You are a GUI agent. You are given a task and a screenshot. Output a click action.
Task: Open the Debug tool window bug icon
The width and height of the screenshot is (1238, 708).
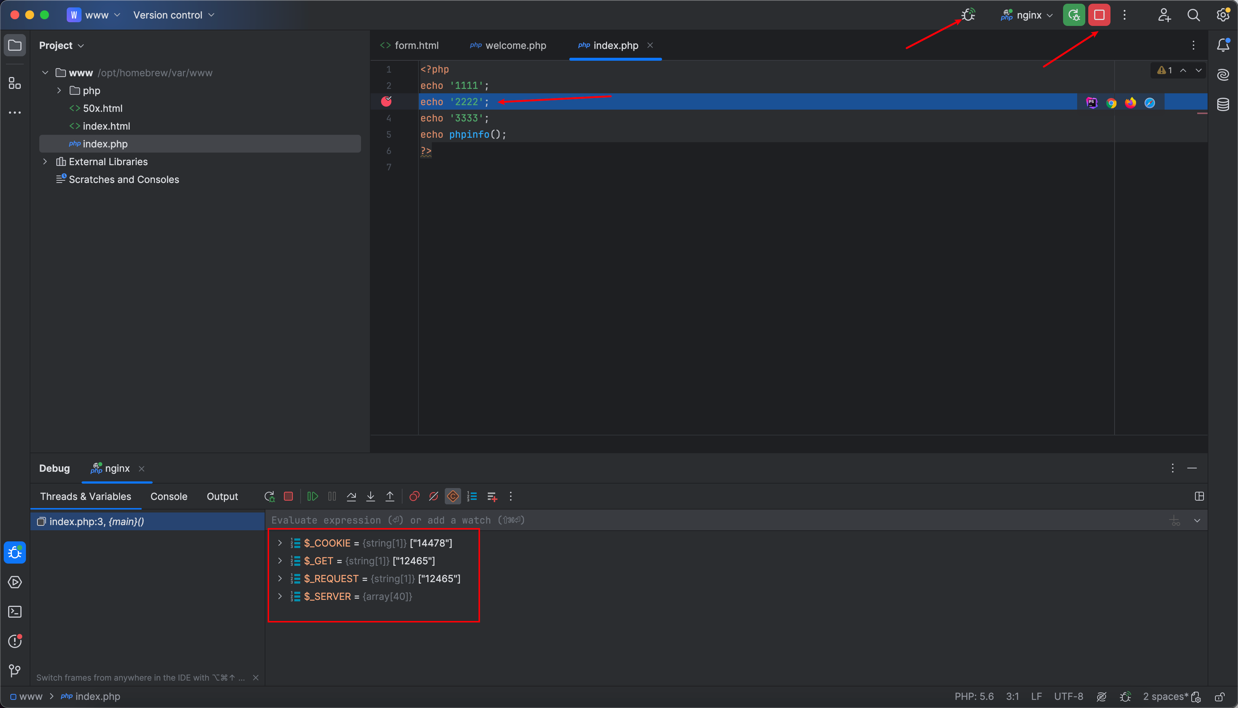tap(14, 552)
